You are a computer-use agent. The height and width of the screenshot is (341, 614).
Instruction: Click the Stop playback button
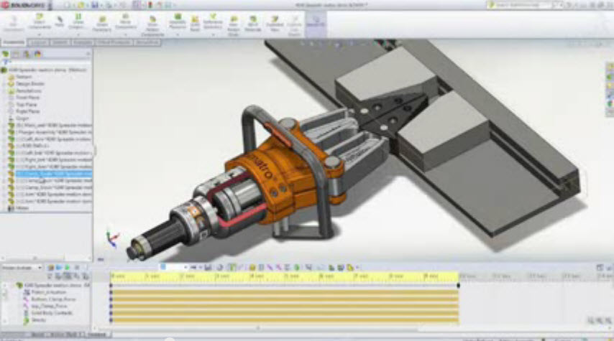pos(77,268)
